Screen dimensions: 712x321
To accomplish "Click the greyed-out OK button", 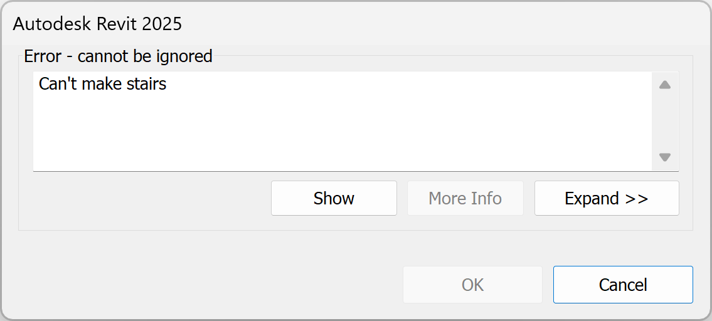I will pyautogui.click(x=473, y=285).
